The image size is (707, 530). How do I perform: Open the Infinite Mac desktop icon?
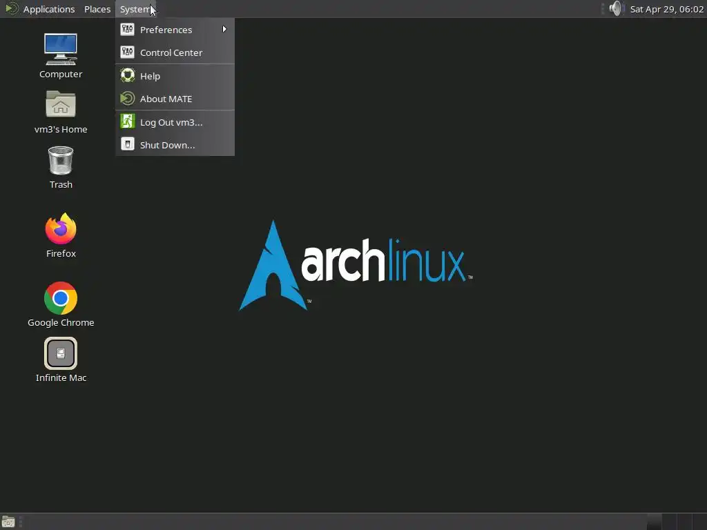click(61, 360)
